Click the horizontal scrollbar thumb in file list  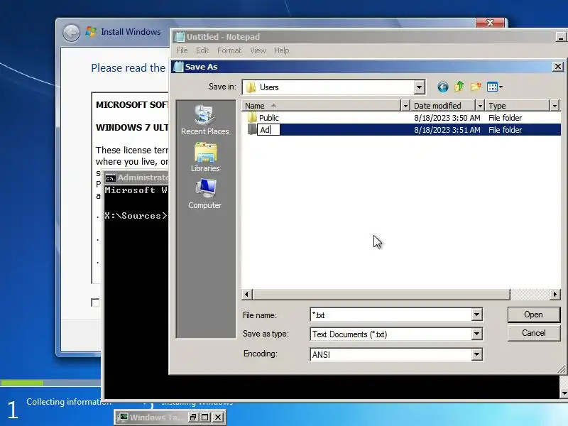(x=381, y=294)
